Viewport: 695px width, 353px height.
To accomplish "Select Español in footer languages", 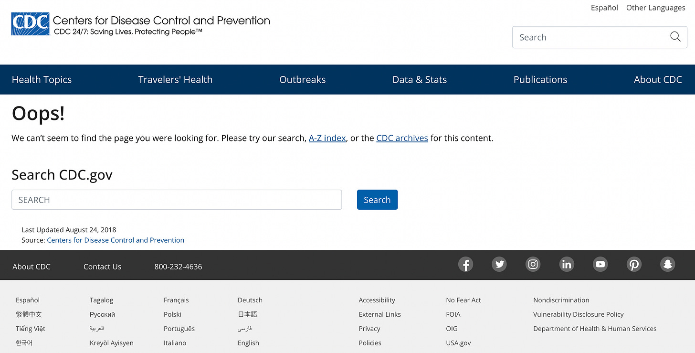I will (x=28, y=300).
